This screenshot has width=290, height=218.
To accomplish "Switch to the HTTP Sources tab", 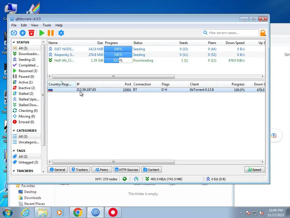I will 127,170.
